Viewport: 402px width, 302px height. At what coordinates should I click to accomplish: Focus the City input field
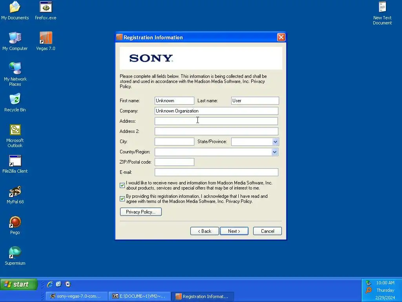[x=174, y=142]
